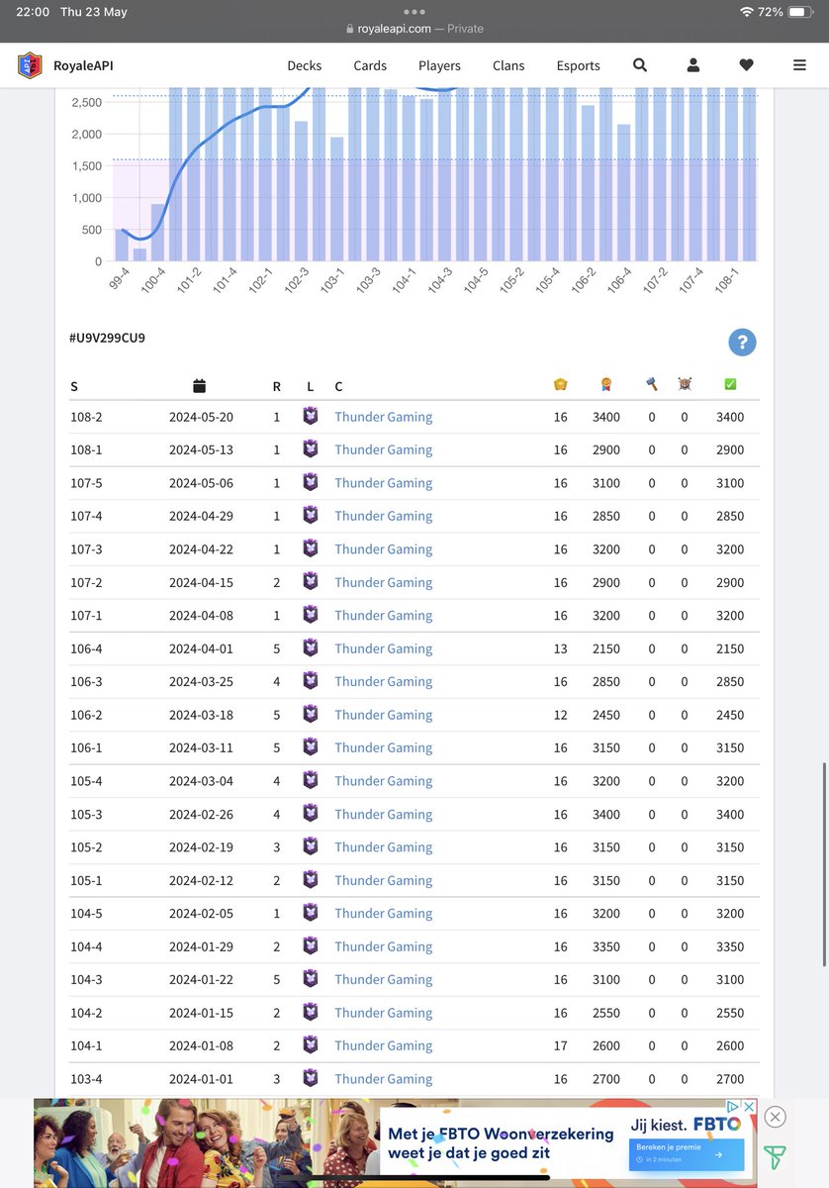Open Thunder Gaming link in row 103-4
Image resolution: width=829 pixels, height=1188 pixels.
pyautogui.click(x=383, y=1079)
